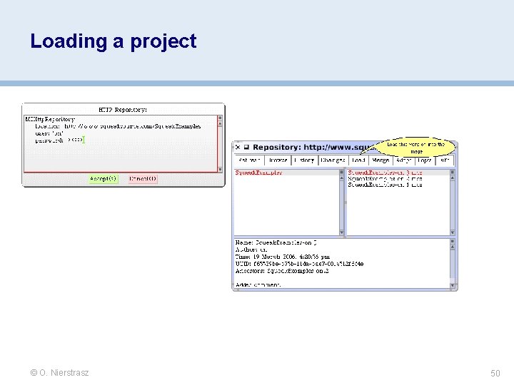This screenshot has height=385, width=514.
Task: Click scroll-up arrow of versions list pane
Action: [x=453, y=178]
